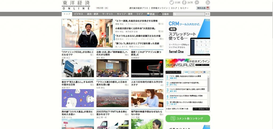273x129 pixels.
Task: Open the マーケット navigation menu
Action: (108, 14)
